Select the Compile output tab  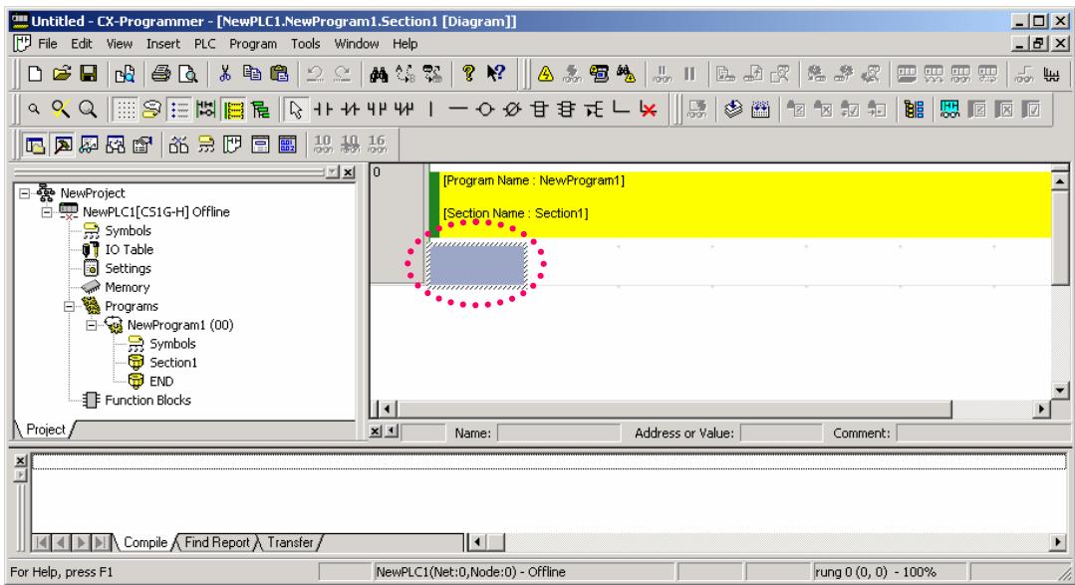(x=145, y=542)
